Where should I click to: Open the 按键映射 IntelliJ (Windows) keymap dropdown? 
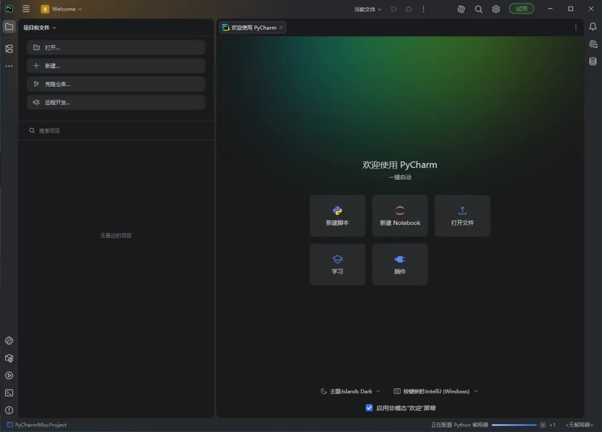436,391
